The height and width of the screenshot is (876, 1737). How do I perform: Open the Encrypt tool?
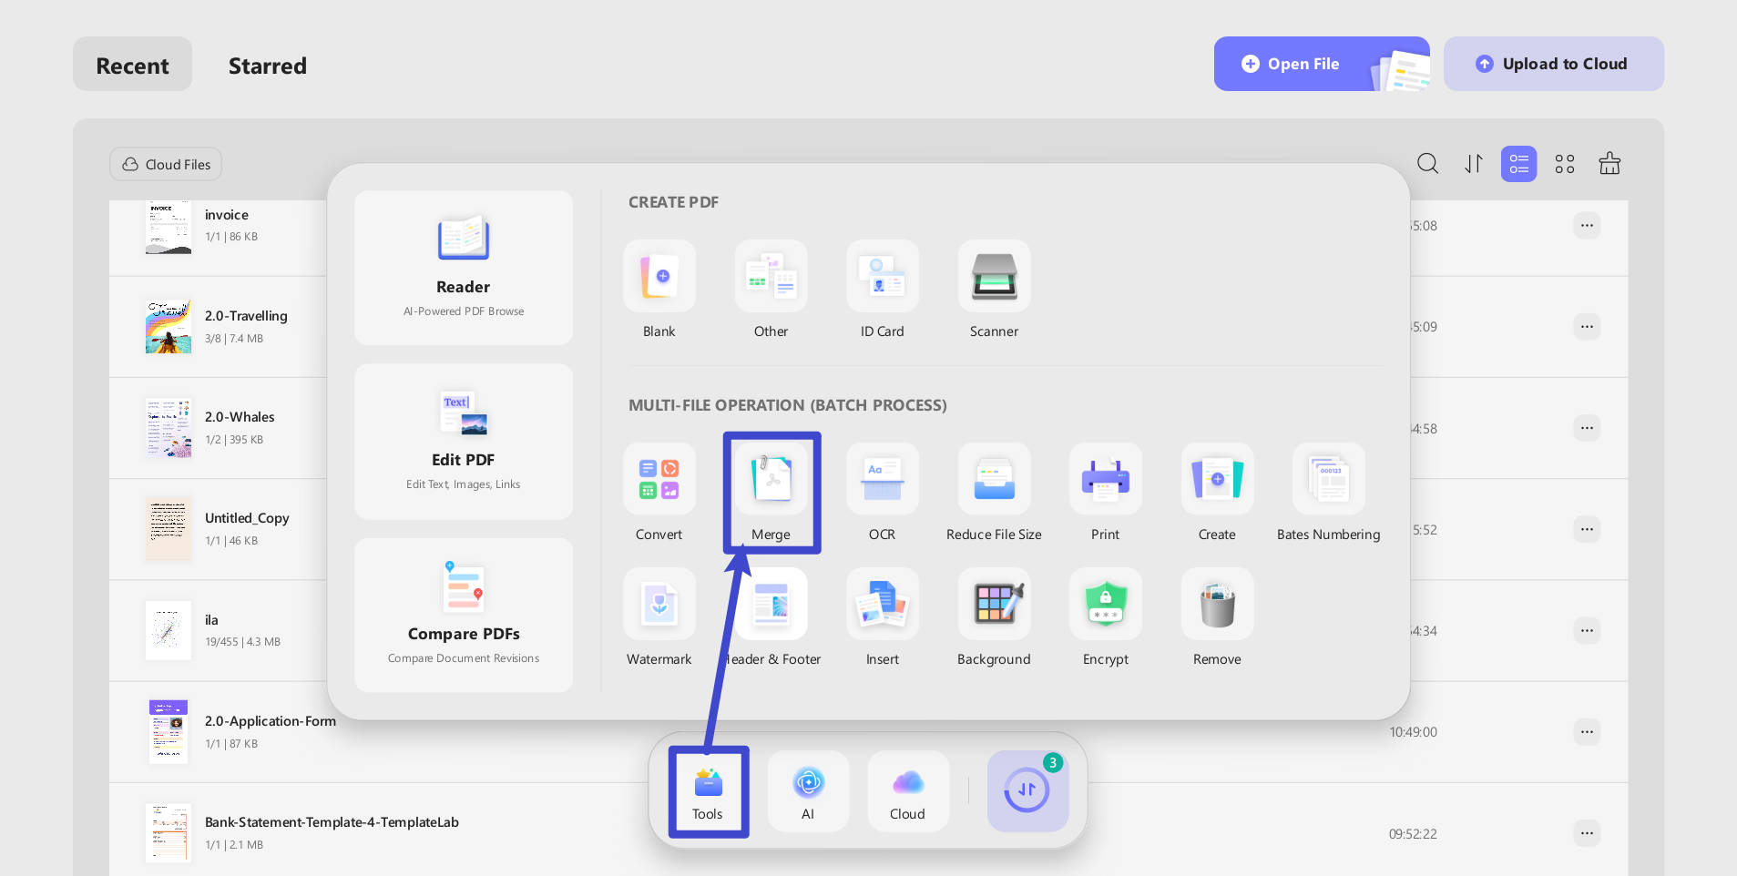tap(1106, 605)
